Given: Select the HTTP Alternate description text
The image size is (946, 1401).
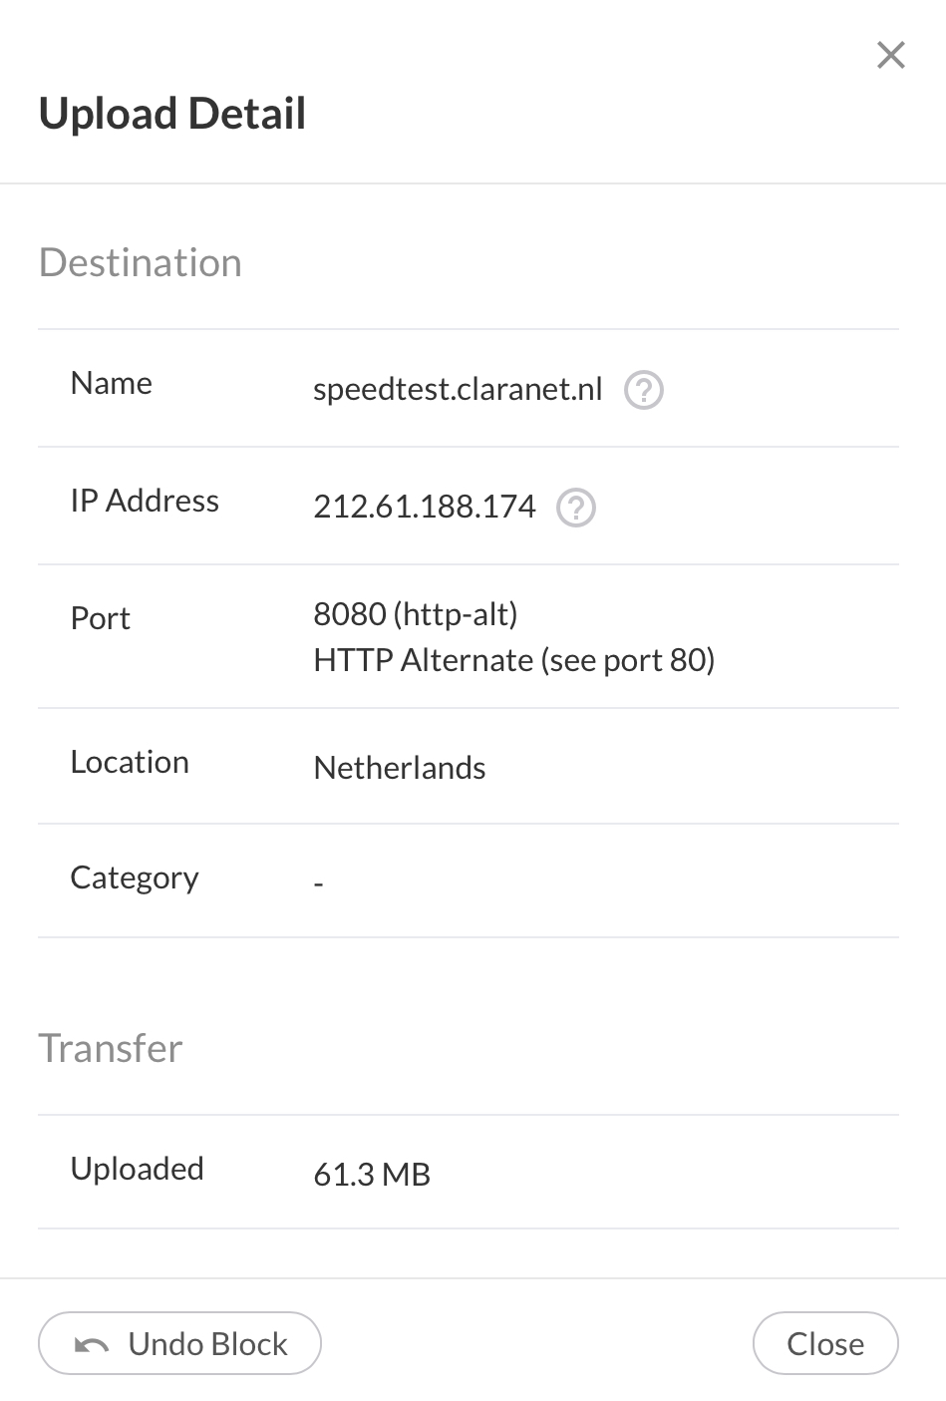Looking at the screenshot, I should (x=513, y=660).
